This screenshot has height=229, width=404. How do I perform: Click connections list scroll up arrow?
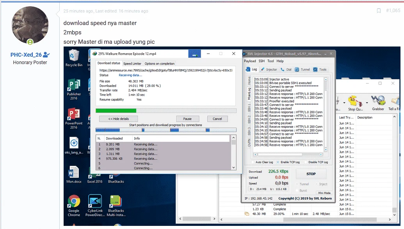pos(234,138)
